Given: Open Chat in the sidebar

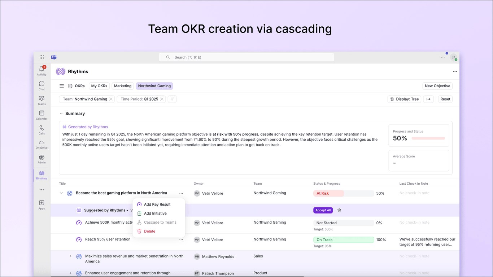Looking at the screenshot, I should [x=42, y=85].
